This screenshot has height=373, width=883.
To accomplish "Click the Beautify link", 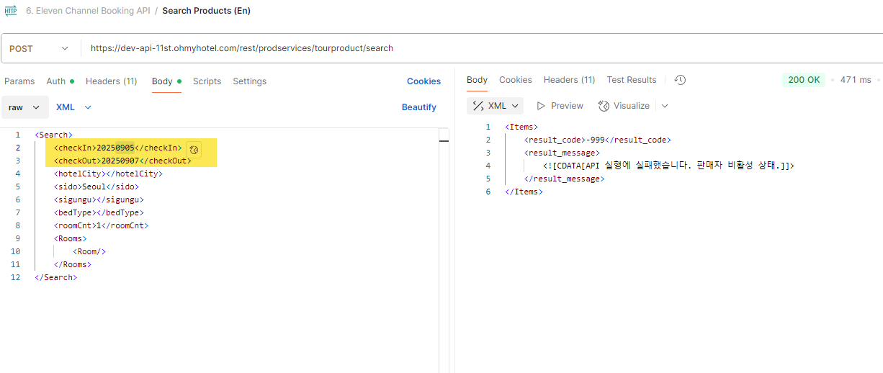I will coord(418,107).
